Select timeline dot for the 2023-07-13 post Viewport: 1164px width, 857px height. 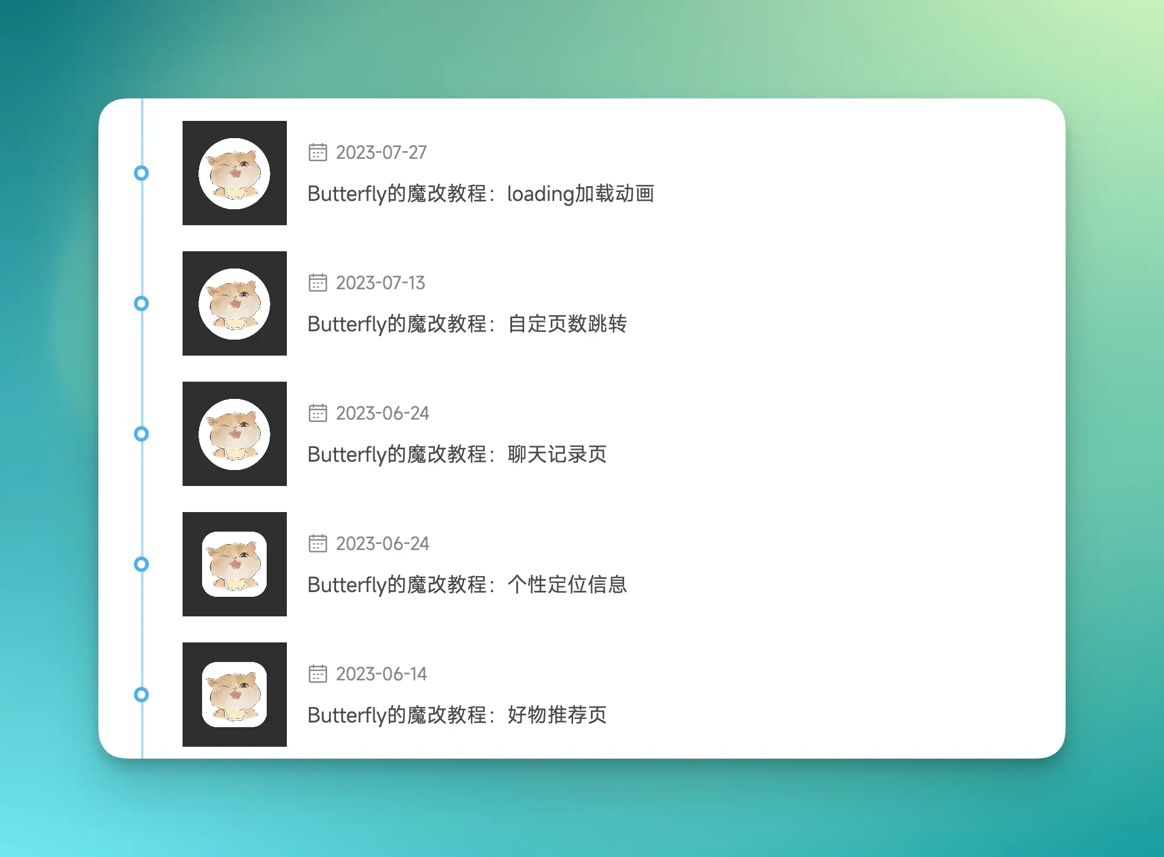[141, 303]
